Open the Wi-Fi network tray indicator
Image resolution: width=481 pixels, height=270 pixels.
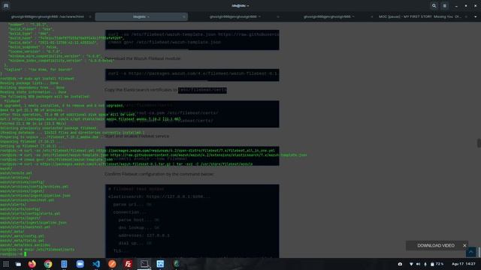click(411, 264)
